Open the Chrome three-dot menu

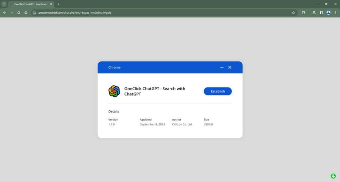(335, 13)
